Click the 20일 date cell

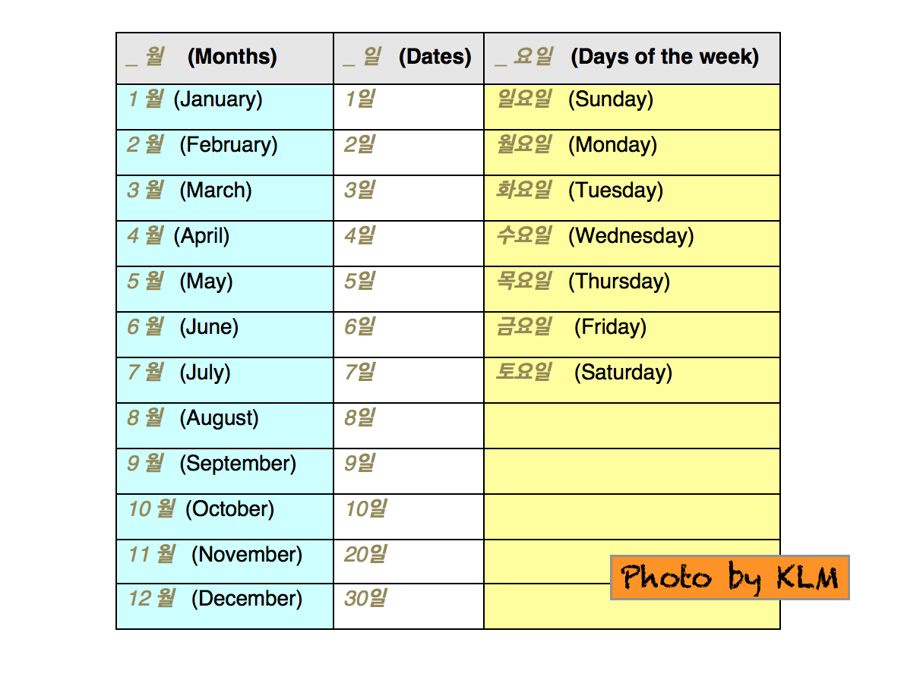click(409, 562)
